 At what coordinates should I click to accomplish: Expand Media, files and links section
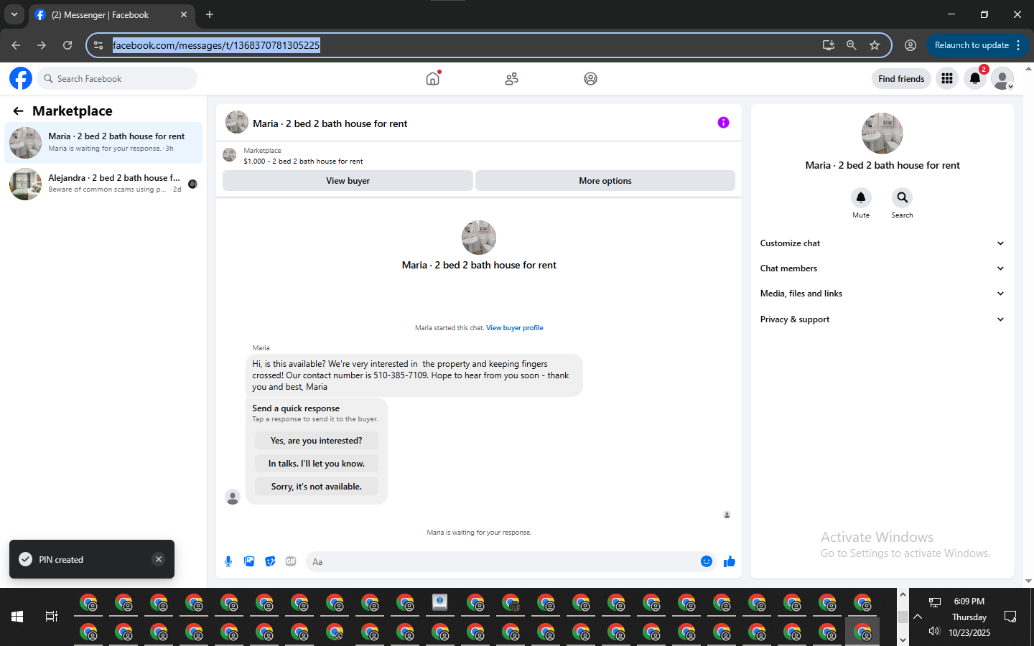[x=882, y=294]
